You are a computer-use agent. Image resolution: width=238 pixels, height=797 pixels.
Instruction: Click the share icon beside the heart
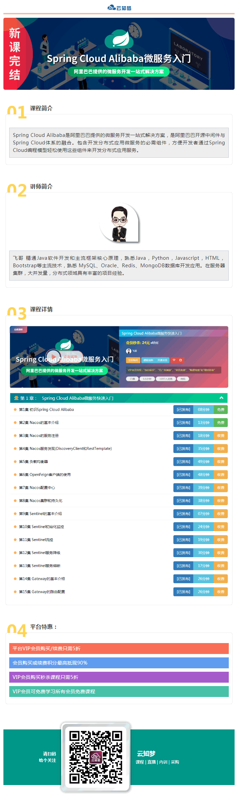point(181,360)
